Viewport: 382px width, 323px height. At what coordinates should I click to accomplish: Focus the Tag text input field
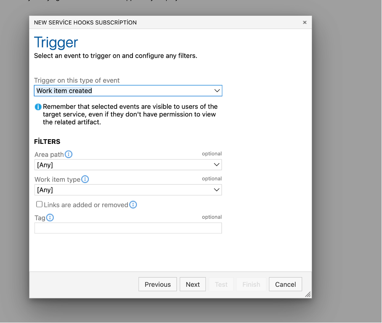[x=128, y=228]
